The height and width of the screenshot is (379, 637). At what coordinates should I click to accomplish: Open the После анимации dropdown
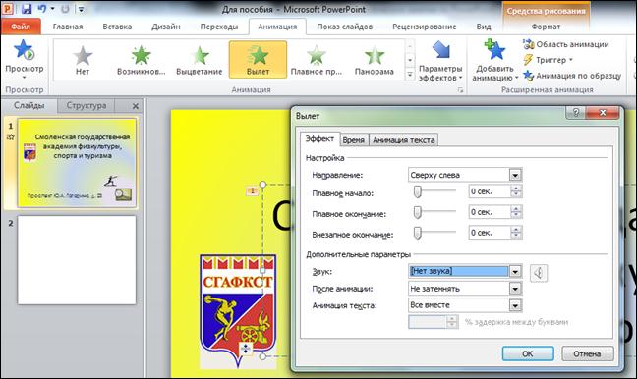[x=515, y=289]
